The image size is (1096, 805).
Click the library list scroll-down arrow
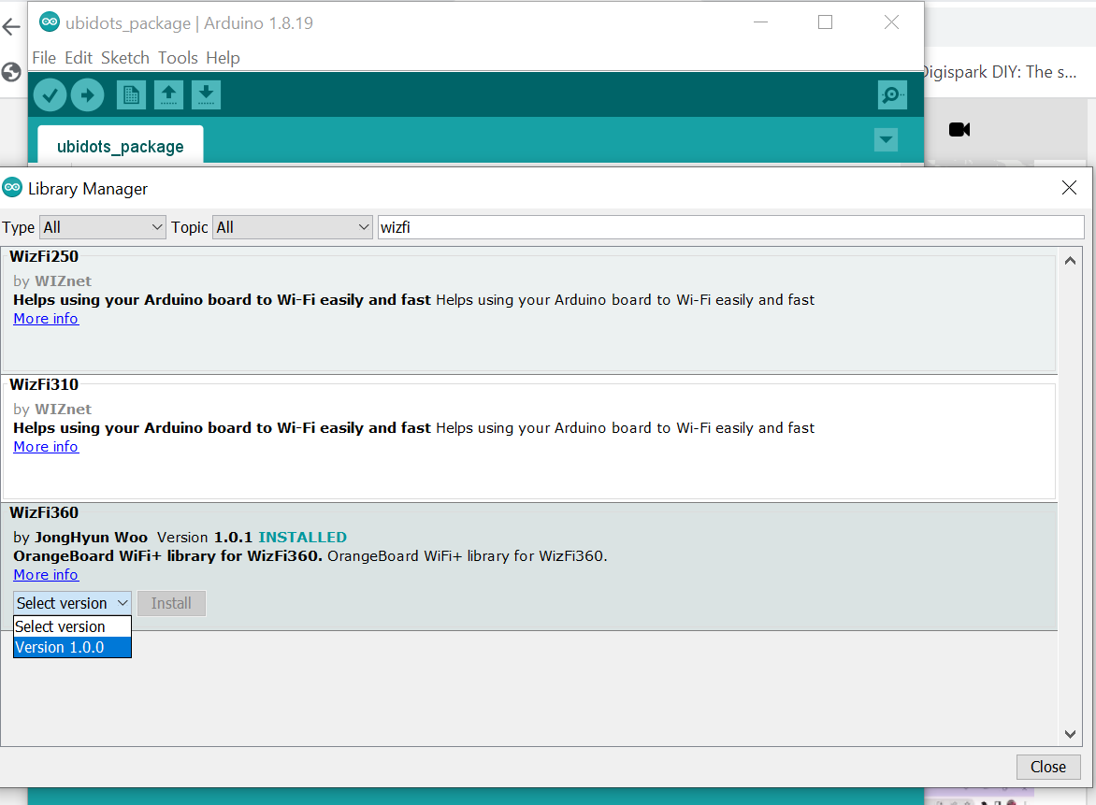(x=1070, y=734)
